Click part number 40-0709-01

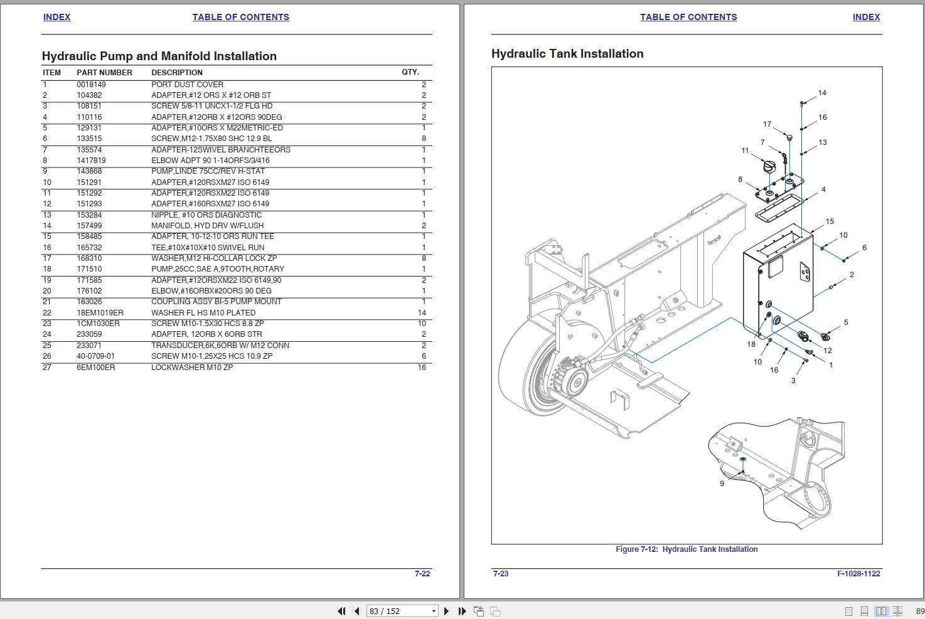tap(96, 356)
